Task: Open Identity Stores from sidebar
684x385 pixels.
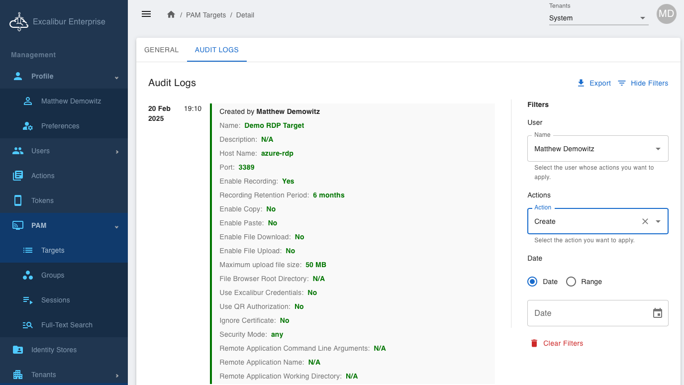Action: 54,350
